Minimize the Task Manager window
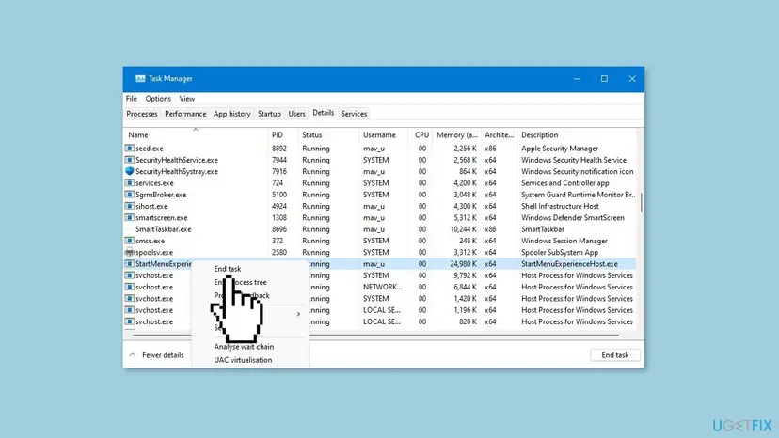779x438 pixels. [x=577, y=78]
